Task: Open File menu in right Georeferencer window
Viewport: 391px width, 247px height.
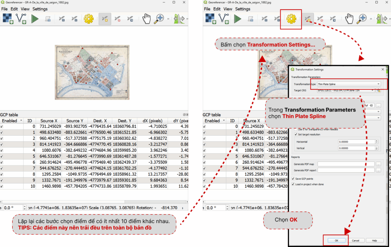Action: [207, 9]
